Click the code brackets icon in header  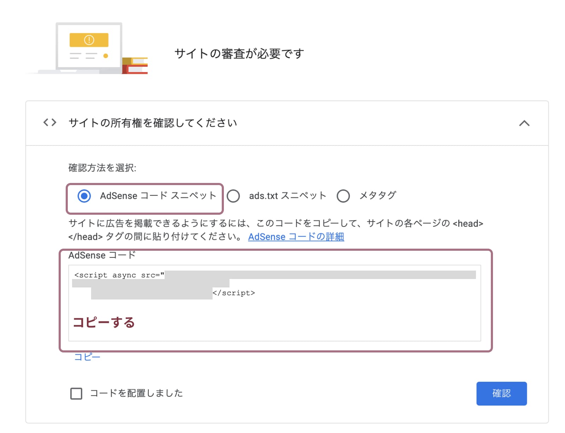click(x=50, y=123)
